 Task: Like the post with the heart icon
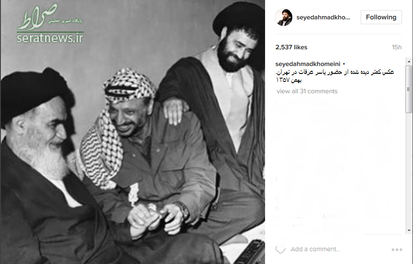280,249
